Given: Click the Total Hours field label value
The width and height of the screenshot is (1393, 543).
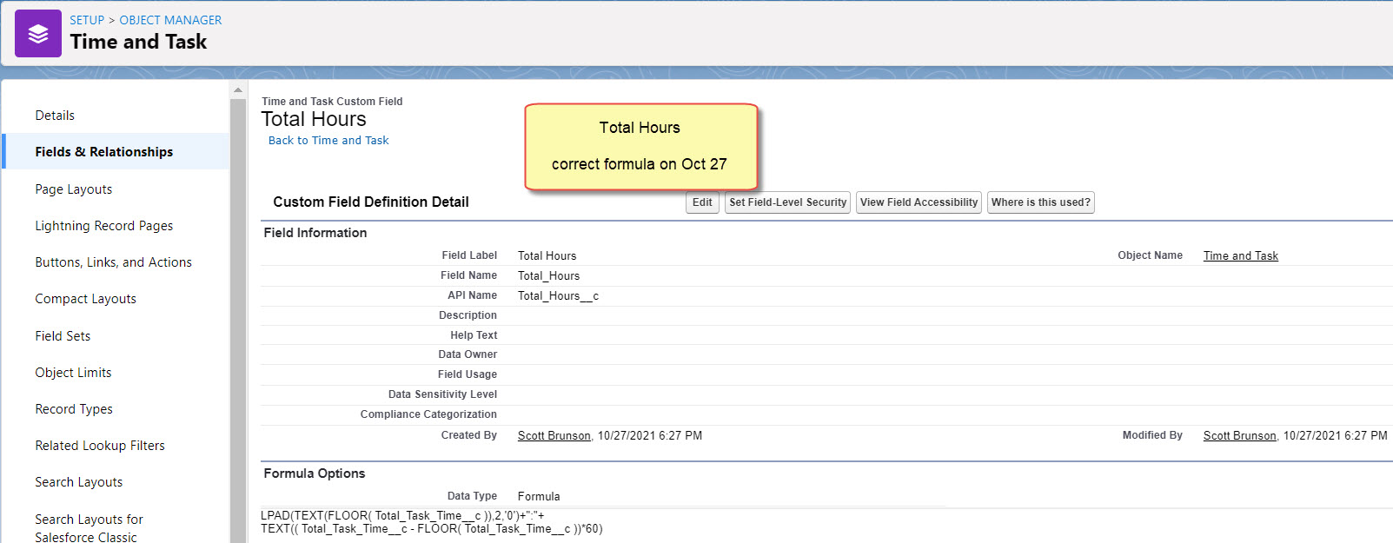Looking at the screenshot, I should pos(547,256).
